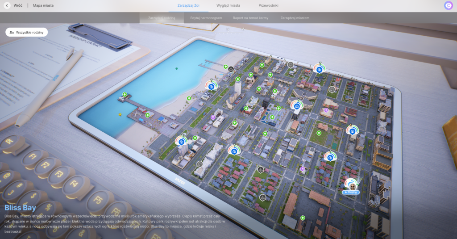457x239 pixels.
Task: Select blue home marker by the curved-roof buildings
Action: (297, 106)
